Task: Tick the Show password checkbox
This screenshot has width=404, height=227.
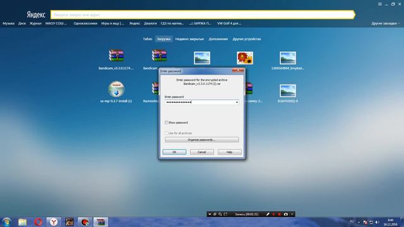Action: pyautogui.click(x=167, y=122)
